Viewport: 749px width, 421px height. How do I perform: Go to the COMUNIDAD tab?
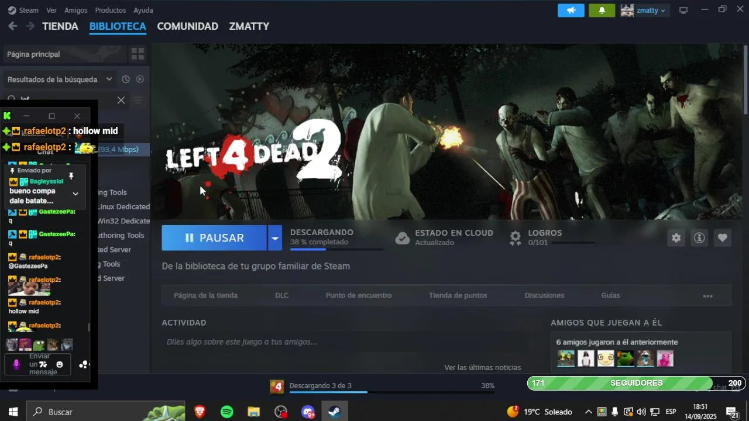pyautogui.click(x=187, y=26)
